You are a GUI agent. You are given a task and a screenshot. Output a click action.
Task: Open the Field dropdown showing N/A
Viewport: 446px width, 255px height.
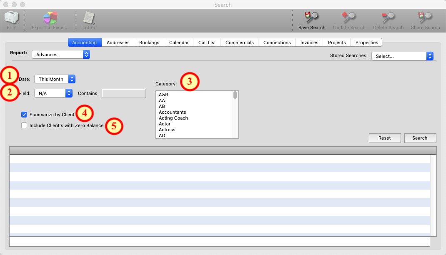pos(53,93)
